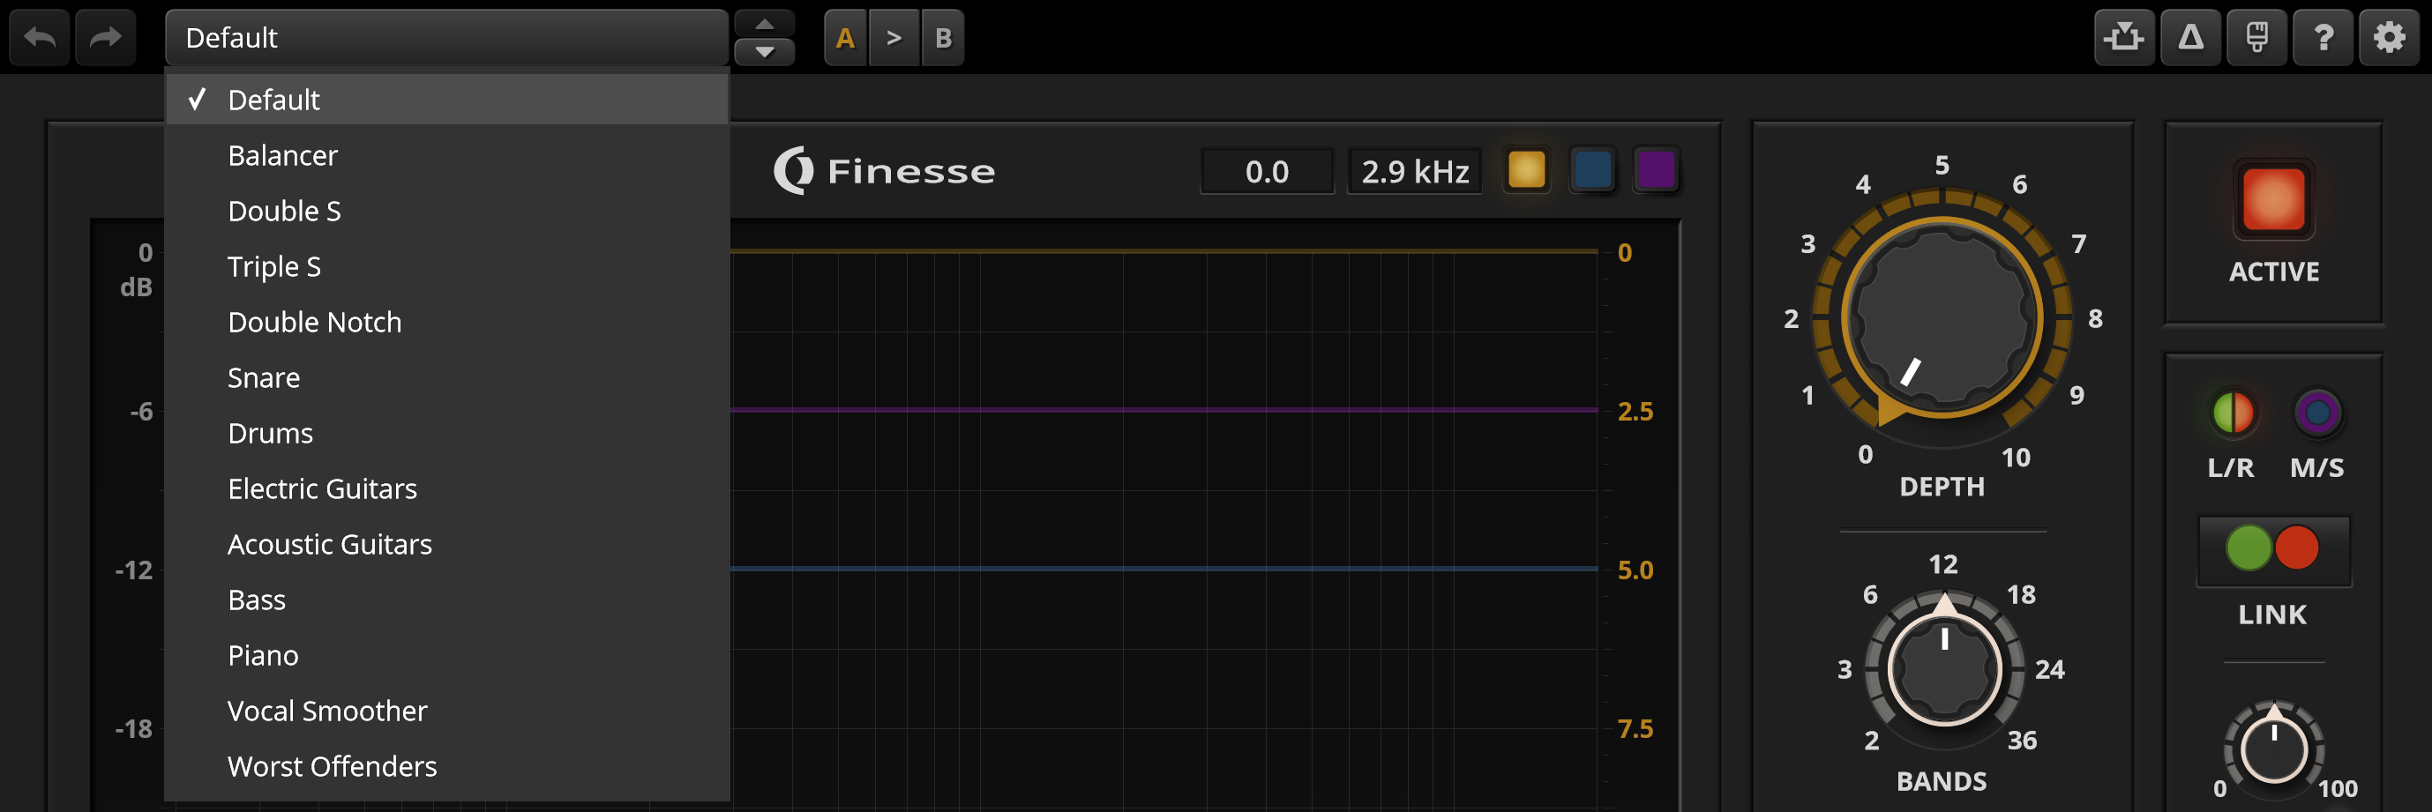Click the plug icon button in toolbar

2257,38
